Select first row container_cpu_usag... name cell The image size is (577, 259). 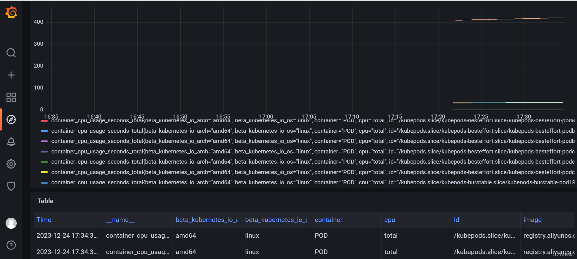tap(138, 236)
